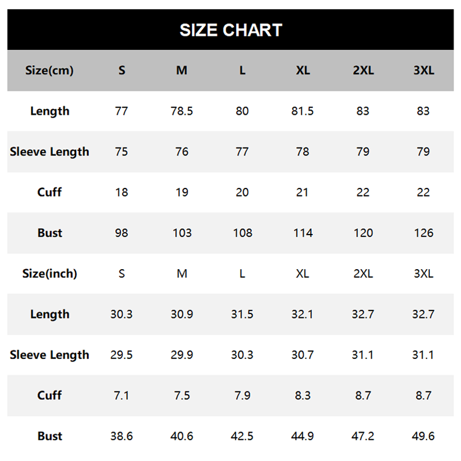This screenshot has height=461, width=461.
Task: Select the cuff value 8.3
Action: click(x=303, y=396)
